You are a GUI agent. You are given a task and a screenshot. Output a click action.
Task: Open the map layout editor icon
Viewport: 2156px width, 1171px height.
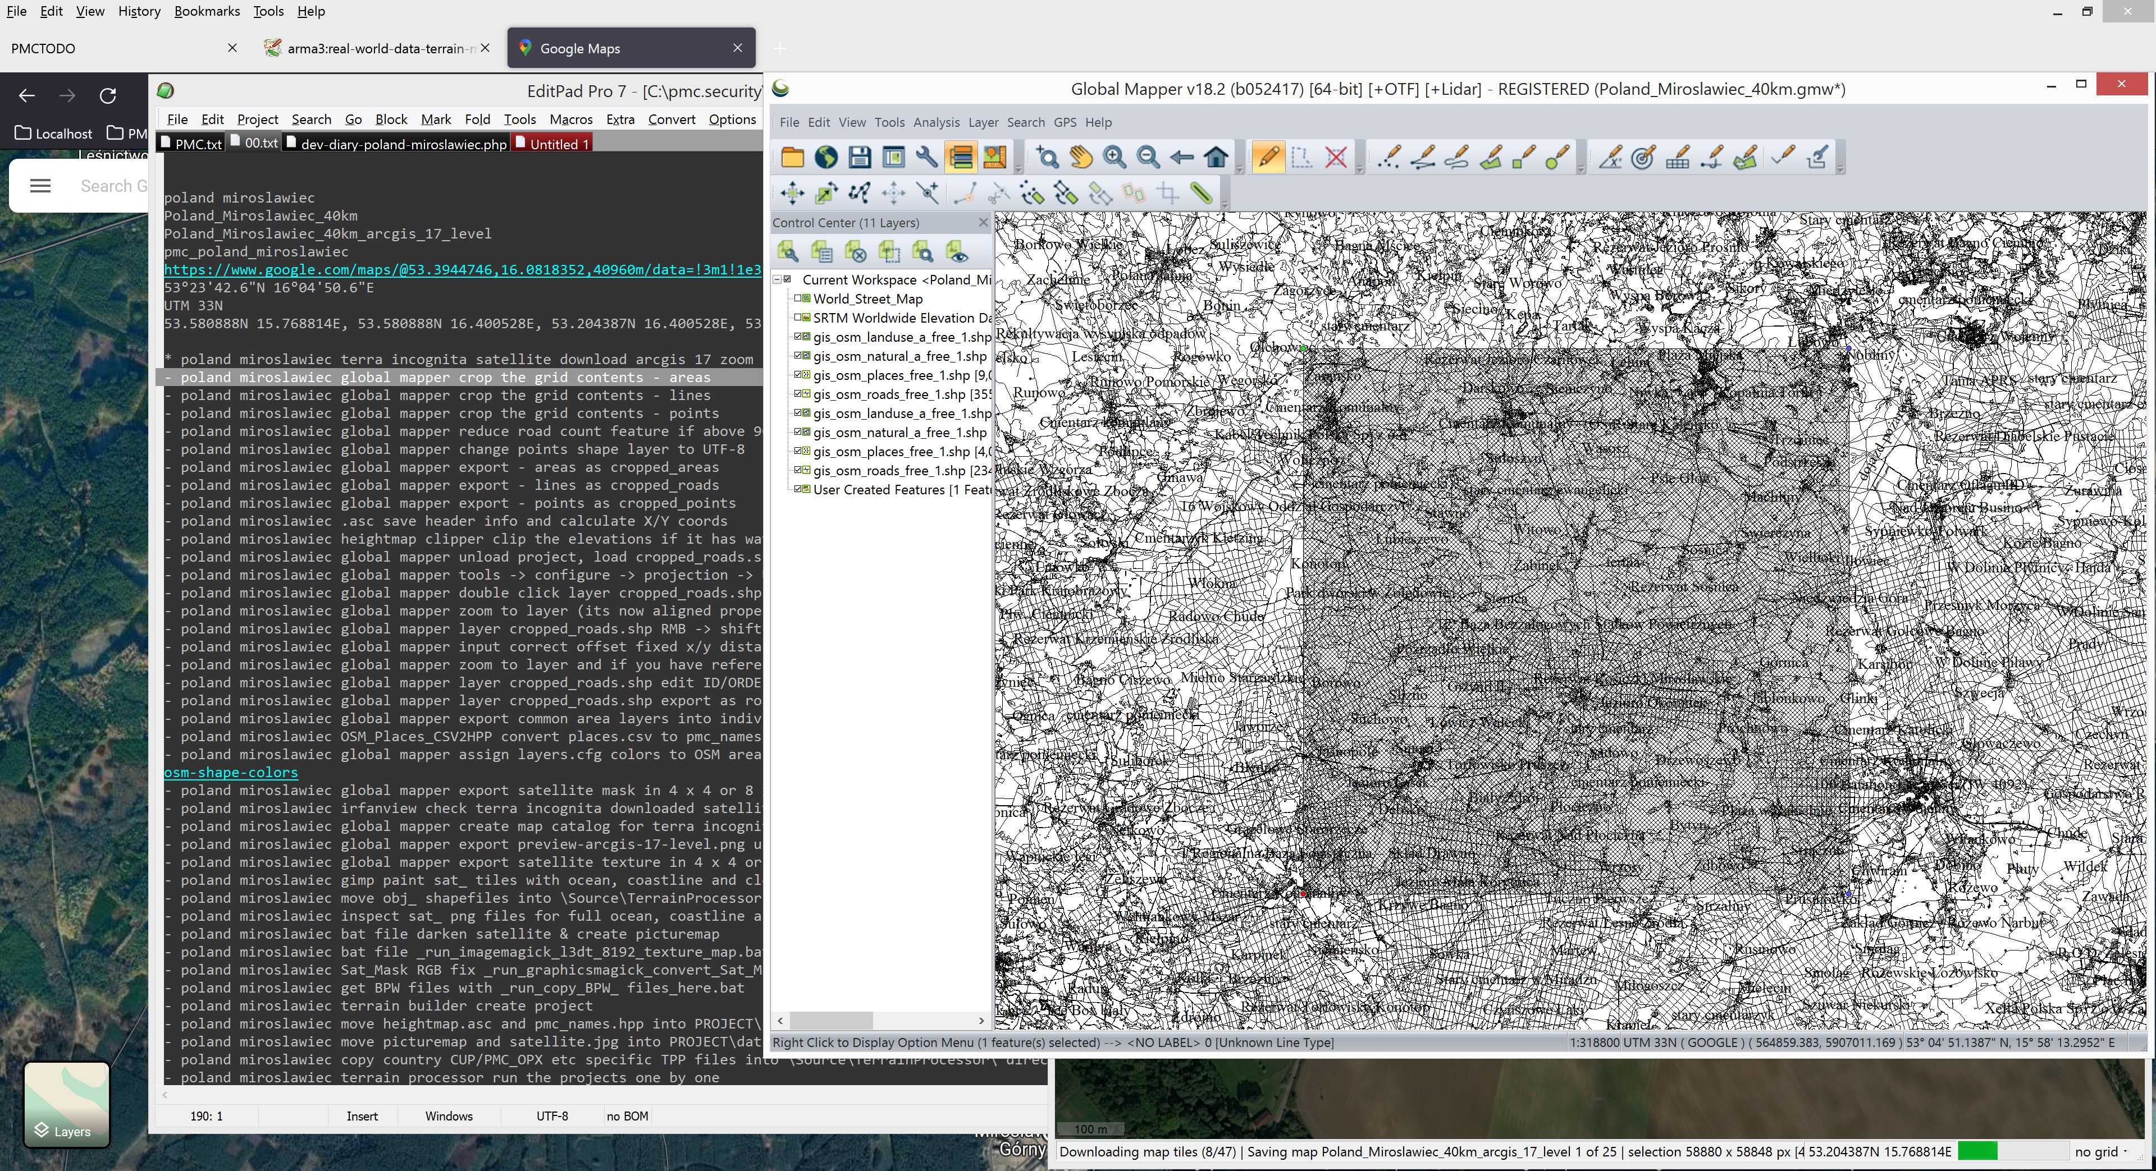893,157
